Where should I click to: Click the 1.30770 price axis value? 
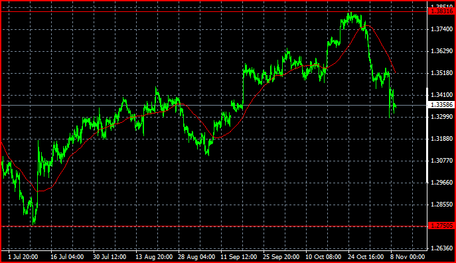coord(442,161)
